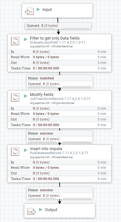The width and height of the screenshot is (121, 222).
Task: Click Tasks/Time row of Filter processor
Action: [x=60, y=68]
